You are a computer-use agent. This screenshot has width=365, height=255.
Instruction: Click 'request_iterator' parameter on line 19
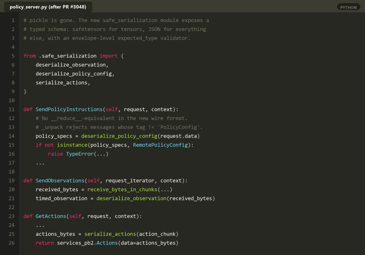click(130, 181)
